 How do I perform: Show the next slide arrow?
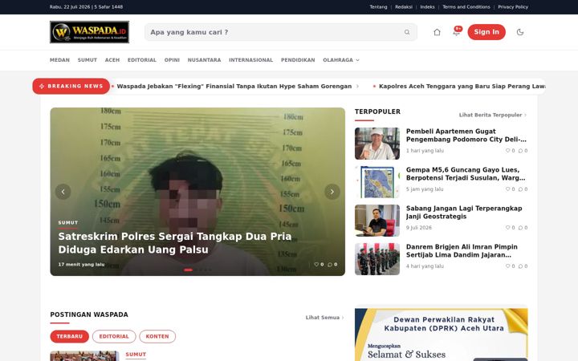coord(332,192)
